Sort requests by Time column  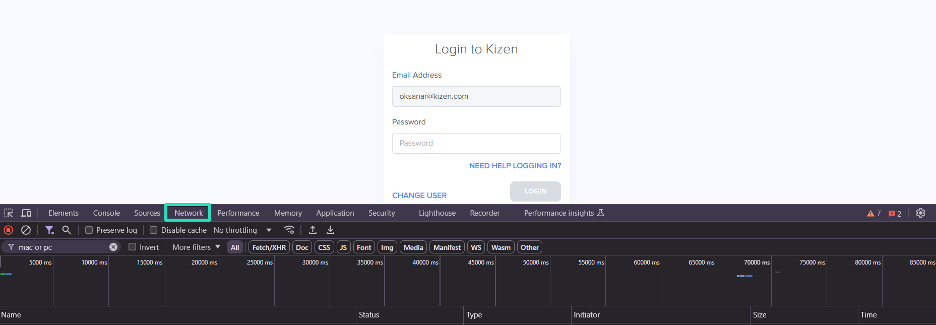click(x=897, y=315)
